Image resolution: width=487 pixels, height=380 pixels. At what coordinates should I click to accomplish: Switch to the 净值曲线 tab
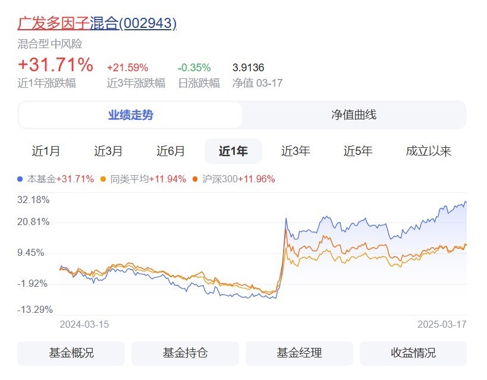(x=354, y=115)
